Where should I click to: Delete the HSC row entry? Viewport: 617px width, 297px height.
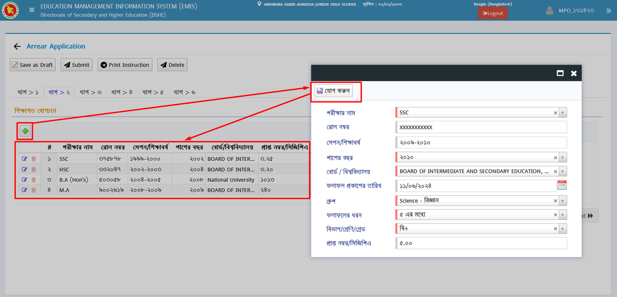pos(34,169)
